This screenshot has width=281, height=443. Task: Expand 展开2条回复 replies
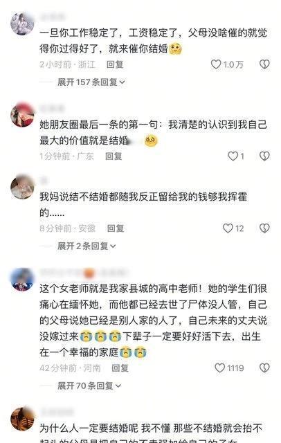coord(87,246)
